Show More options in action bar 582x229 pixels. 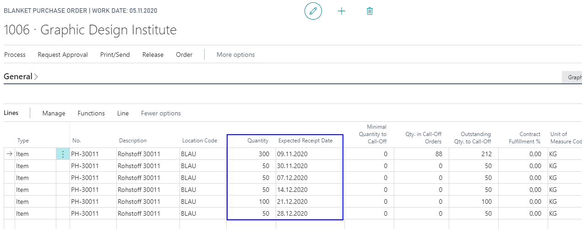tap(235, 55)
